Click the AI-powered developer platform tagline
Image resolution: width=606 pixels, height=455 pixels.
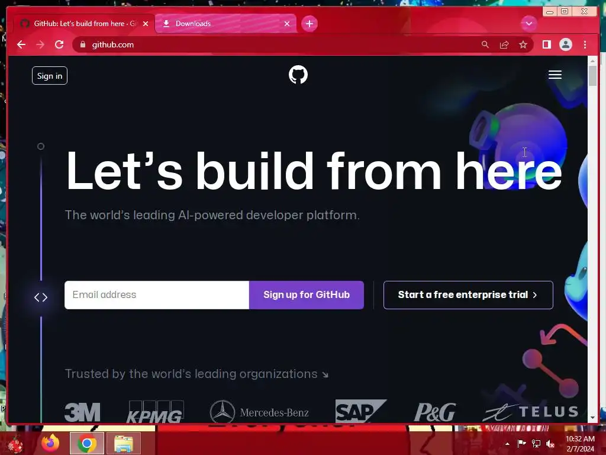pyautogui.click(x=212, y=214)
